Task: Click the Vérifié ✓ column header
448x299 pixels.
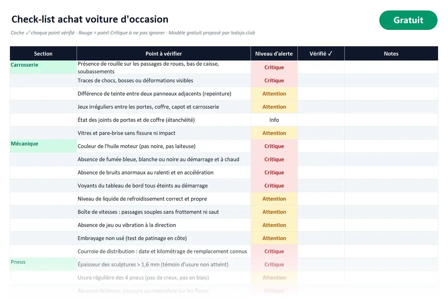Action: tap(321, 53)
